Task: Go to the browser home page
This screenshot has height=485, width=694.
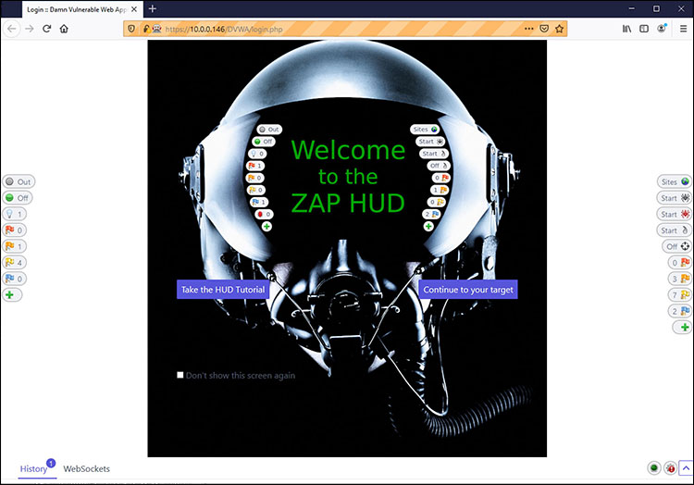Action: pos(64,29)
